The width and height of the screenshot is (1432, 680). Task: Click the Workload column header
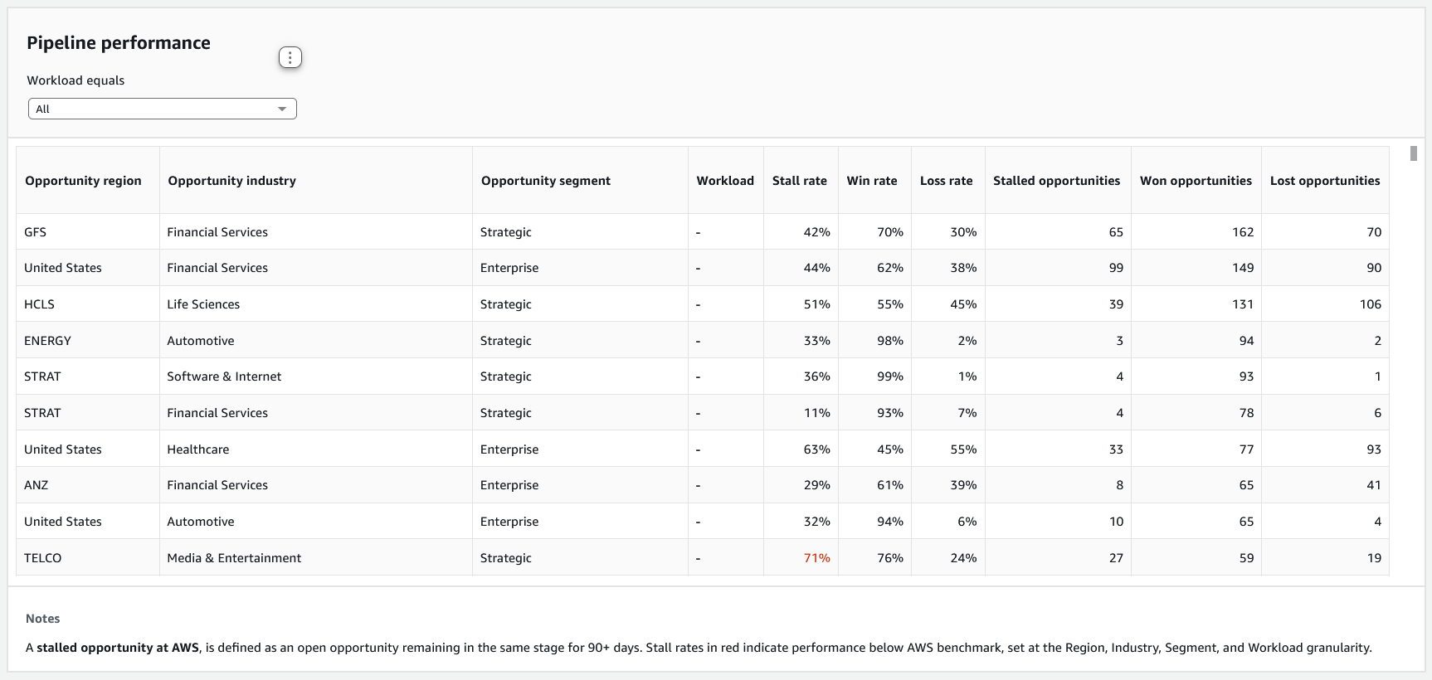[x=724, y=181]
